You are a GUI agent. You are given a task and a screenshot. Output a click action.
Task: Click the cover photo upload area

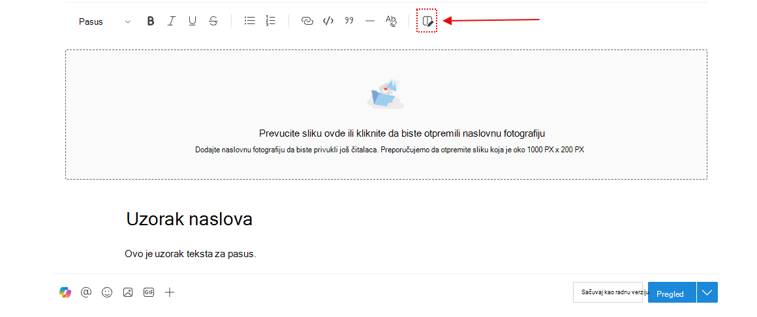[x=386, y=115]
